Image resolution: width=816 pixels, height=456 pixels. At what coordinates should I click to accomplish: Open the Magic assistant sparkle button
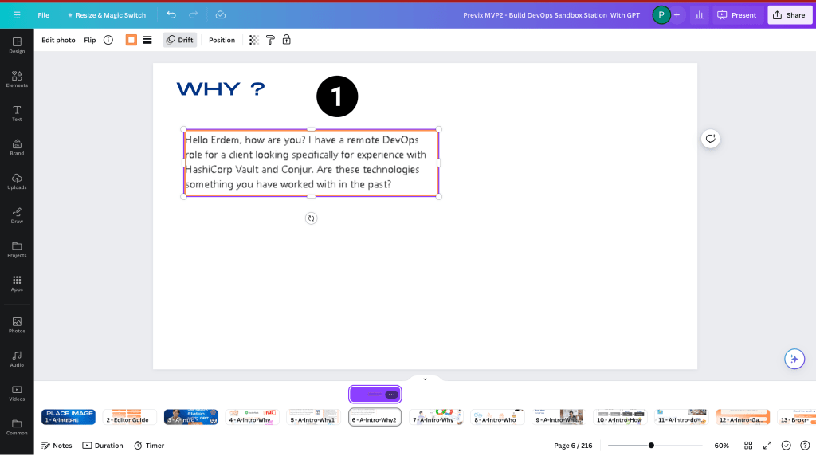794,359
